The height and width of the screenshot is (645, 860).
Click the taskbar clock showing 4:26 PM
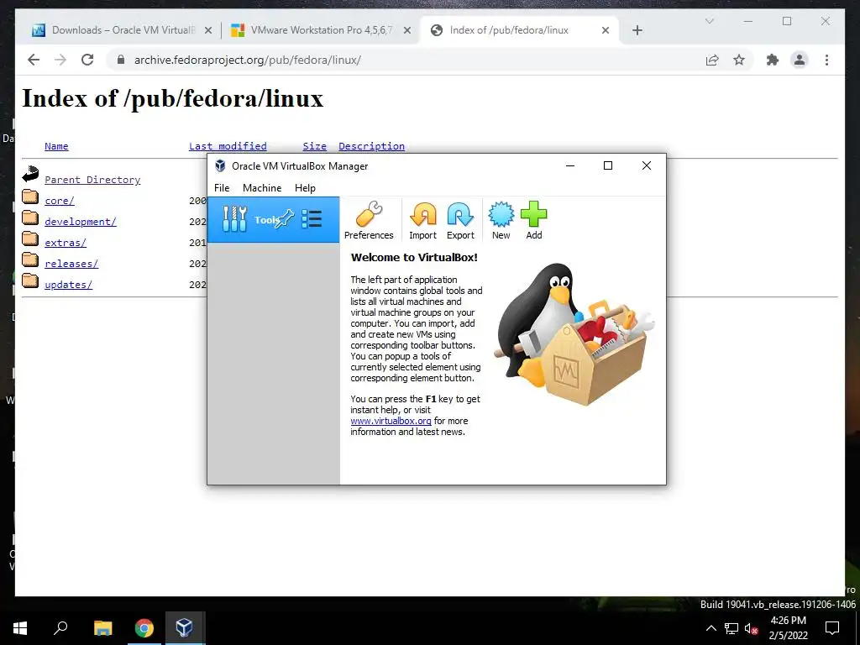pos(788,628)
